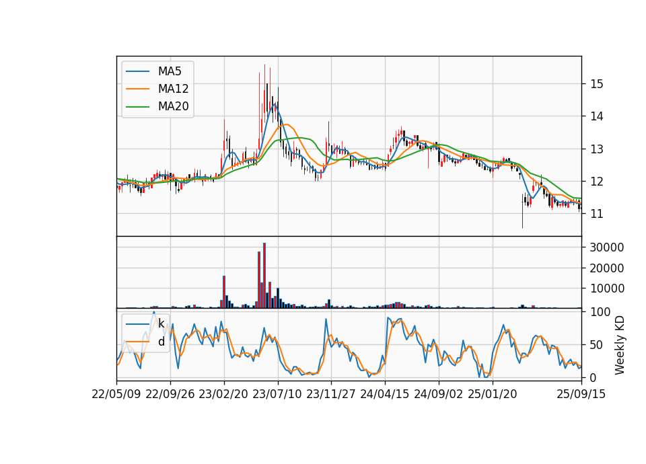
Task: Click the date label 25/01/20
Action: (493, 394)
